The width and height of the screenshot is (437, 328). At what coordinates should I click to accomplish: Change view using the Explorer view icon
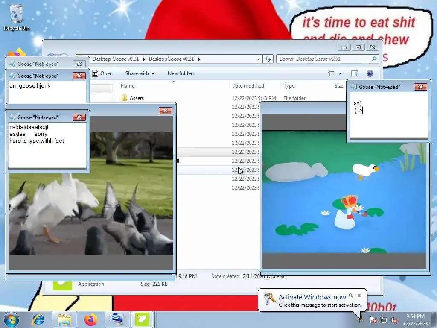[331, 73]
